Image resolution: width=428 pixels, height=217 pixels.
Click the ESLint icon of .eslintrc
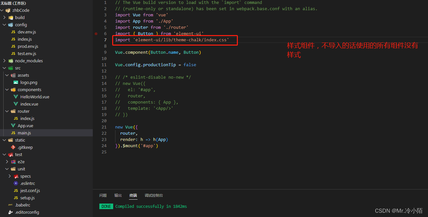[16, 183]
